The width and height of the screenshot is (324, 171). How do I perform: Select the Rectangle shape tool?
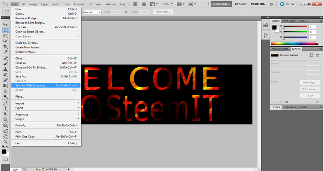(x=5, y=119)
